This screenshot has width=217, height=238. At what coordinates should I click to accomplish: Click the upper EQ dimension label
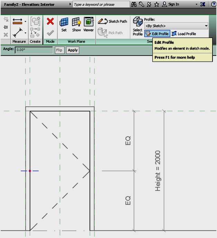(x=128, y=141)
